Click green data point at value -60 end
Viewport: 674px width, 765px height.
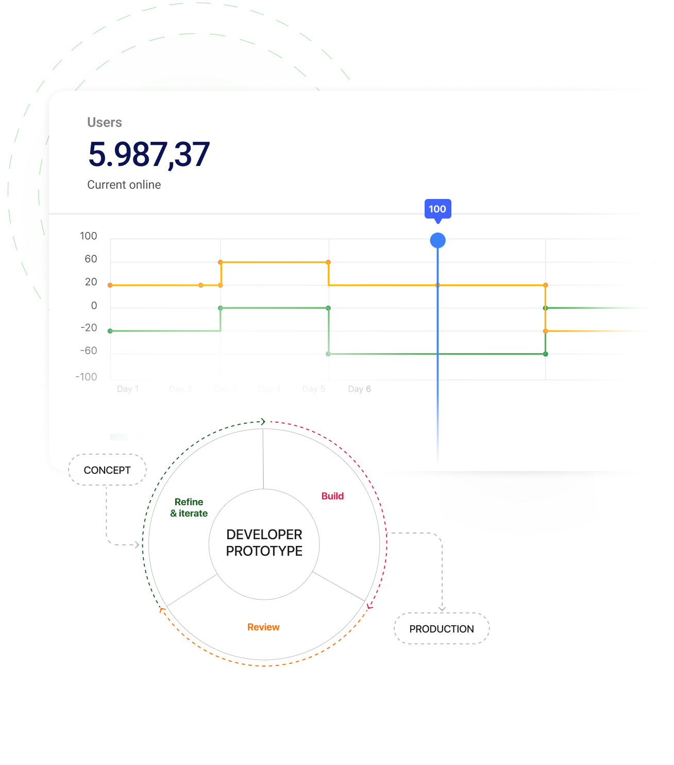tap(545, 354)
